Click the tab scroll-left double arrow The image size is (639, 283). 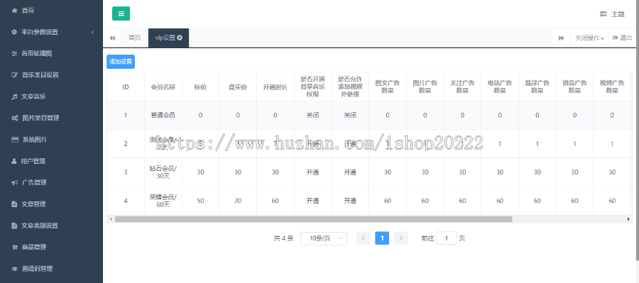(112, 38)
